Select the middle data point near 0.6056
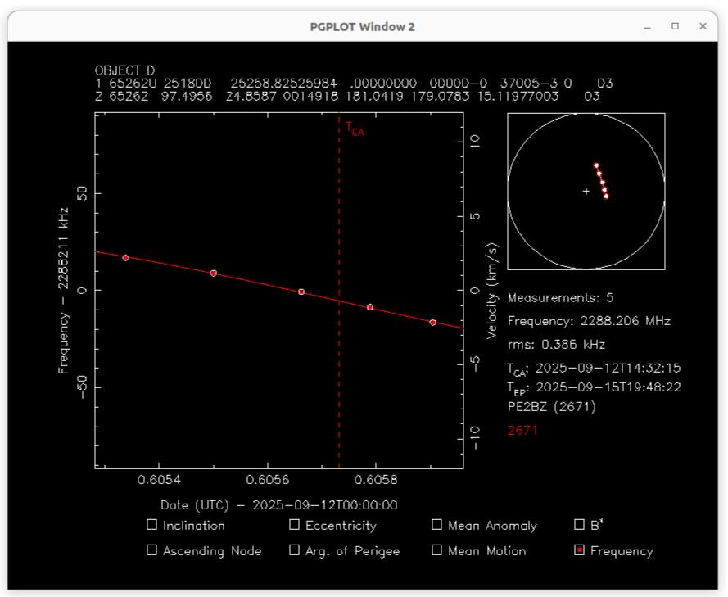 301,292
